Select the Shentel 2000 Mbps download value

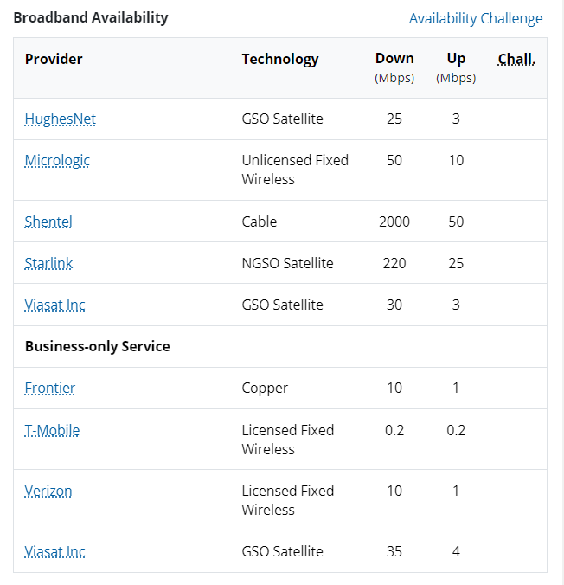[394, 222]
